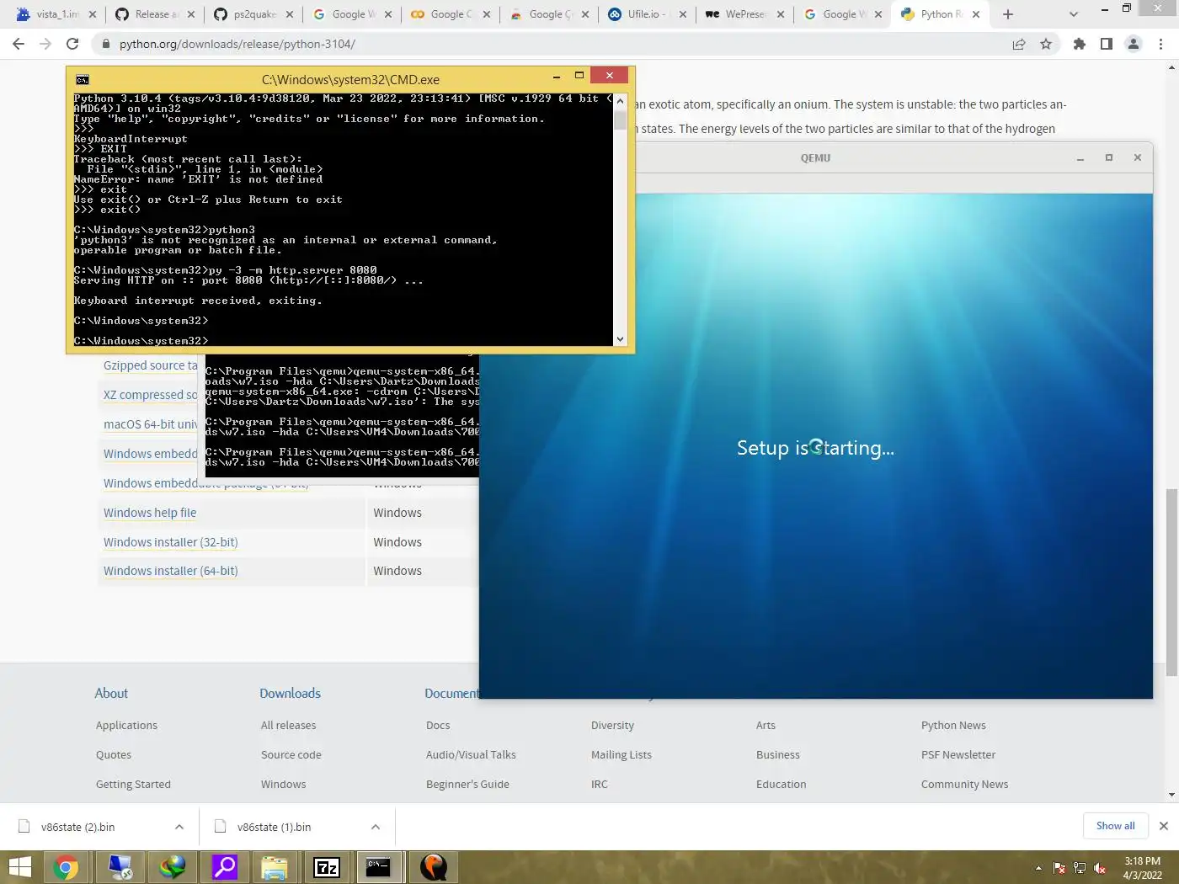This screenshot has height=884, width=1179.
Task: Open Internet Download Manager taskbar icon
Action: click(x=173, y=867)
